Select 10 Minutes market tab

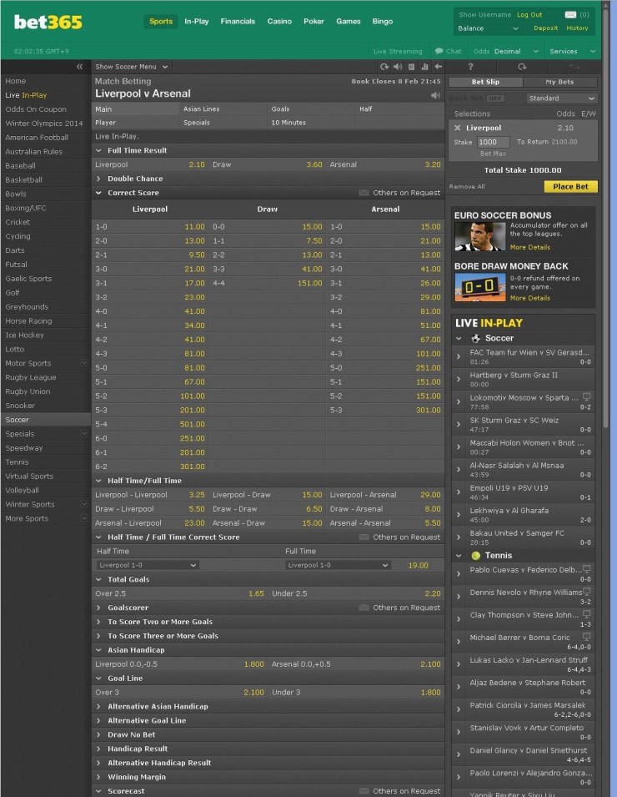(x=311, y=123)
